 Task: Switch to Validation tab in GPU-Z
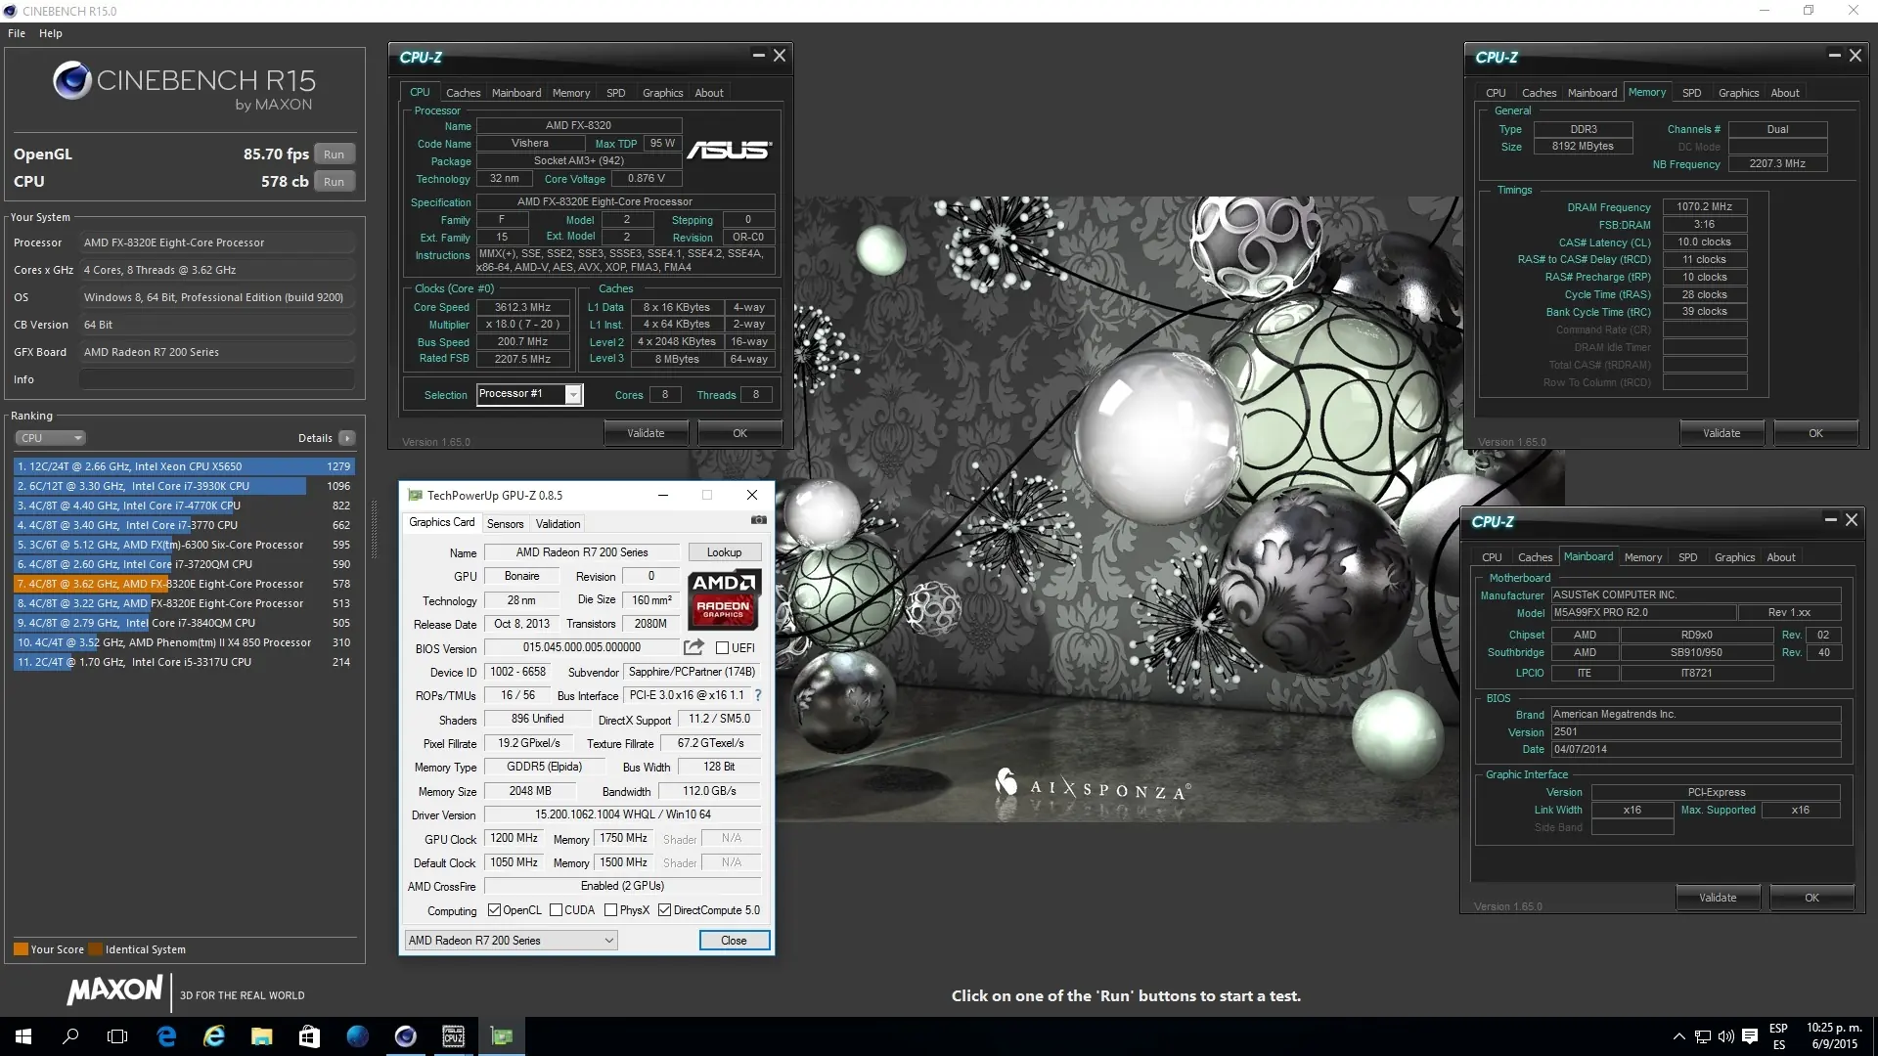click(558, 524)
